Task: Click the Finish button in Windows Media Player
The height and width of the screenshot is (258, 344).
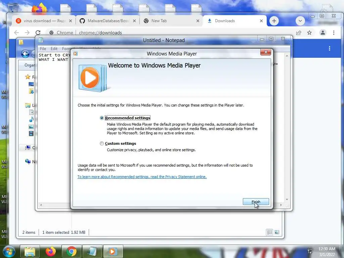Action: click(256, 202)
